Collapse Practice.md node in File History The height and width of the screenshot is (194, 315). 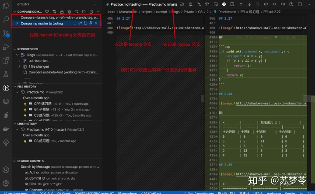tap(17, 92)
